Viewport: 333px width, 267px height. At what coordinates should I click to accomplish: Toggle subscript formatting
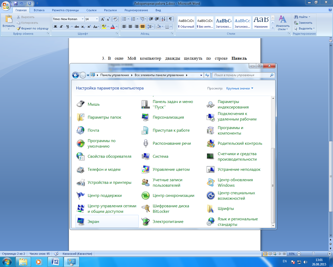pos(83,27)
